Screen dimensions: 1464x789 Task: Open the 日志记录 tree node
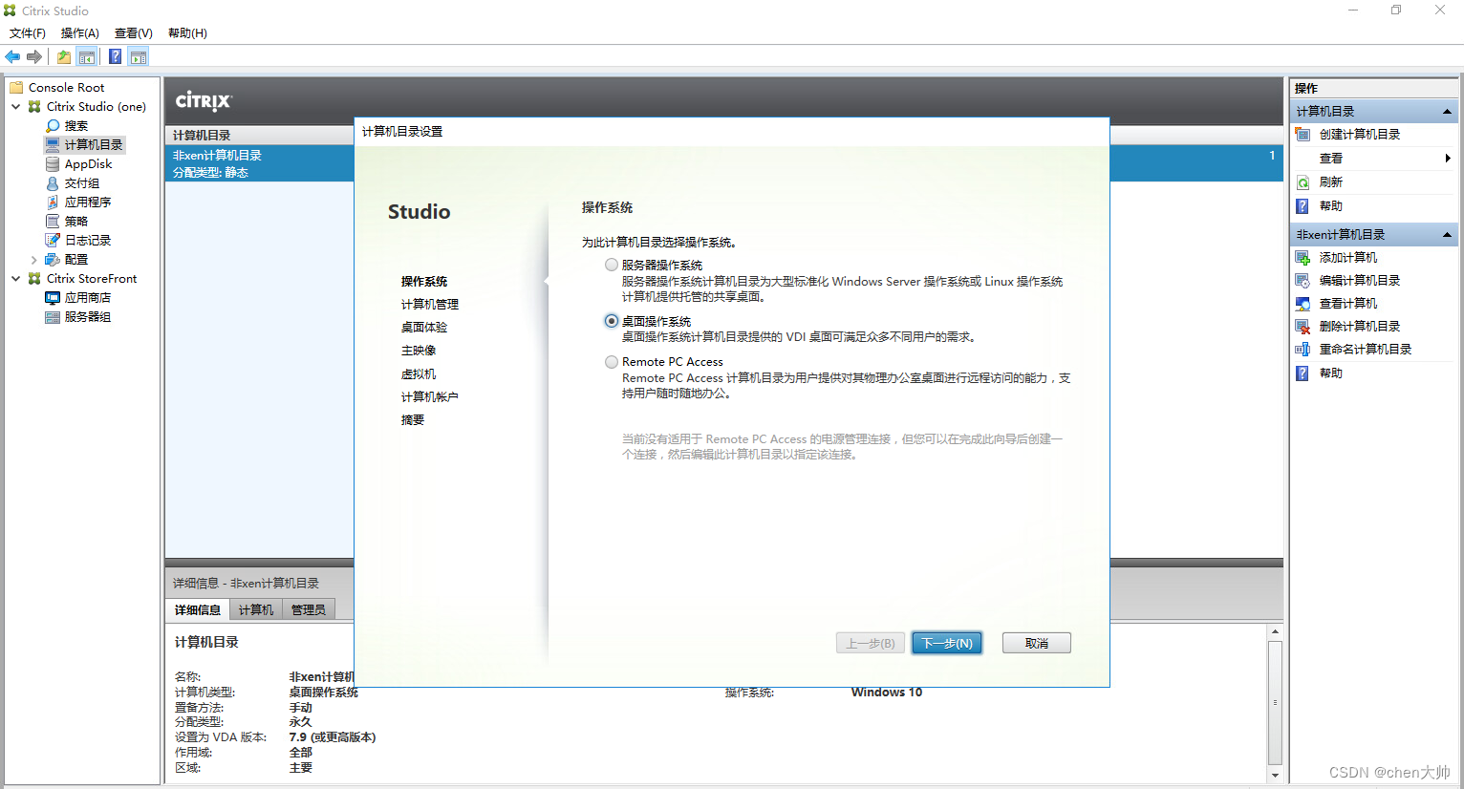[x=88, y=241]
